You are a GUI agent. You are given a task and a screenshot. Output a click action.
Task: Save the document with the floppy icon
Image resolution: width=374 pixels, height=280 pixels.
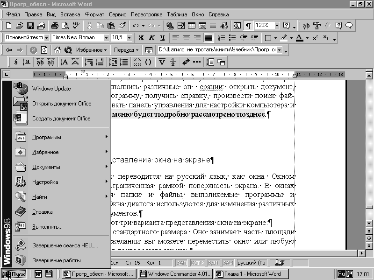30,26
